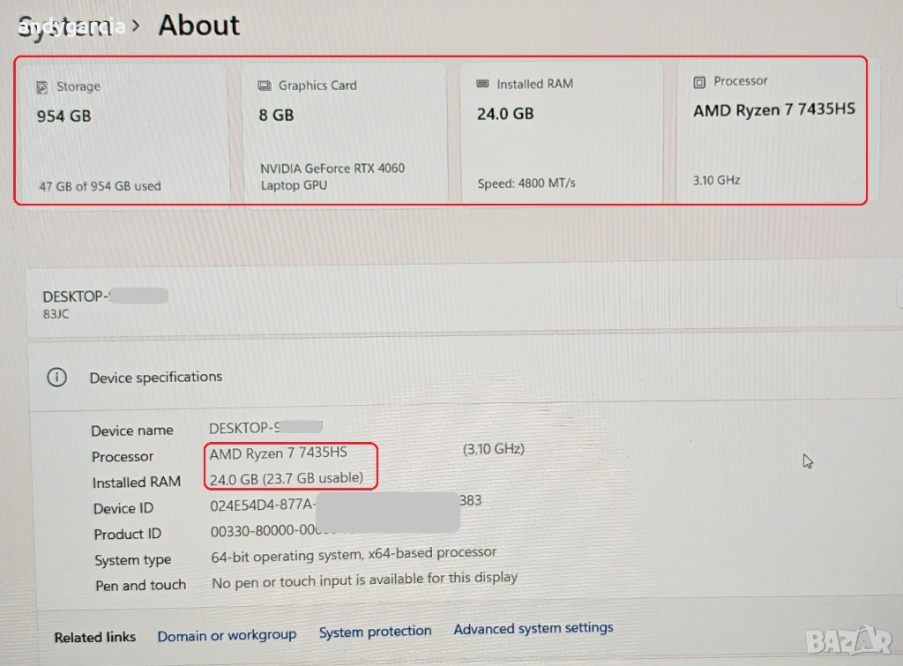
Task: Open the Domain or workgroup link
Action: [227, 635]
